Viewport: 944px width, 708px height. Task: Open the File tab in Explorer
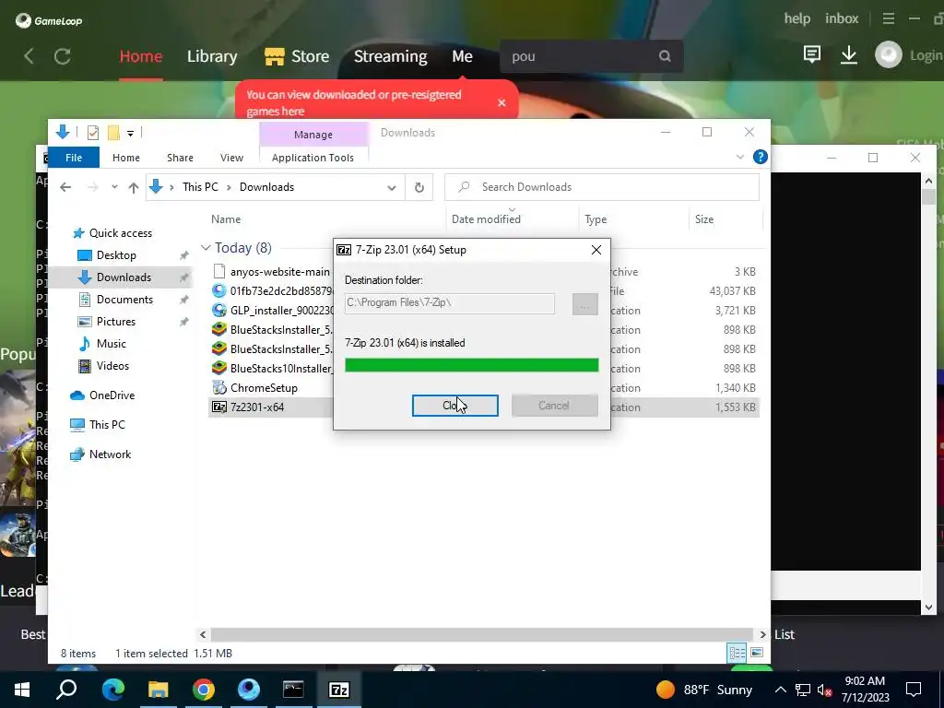(x=74, y=158)
